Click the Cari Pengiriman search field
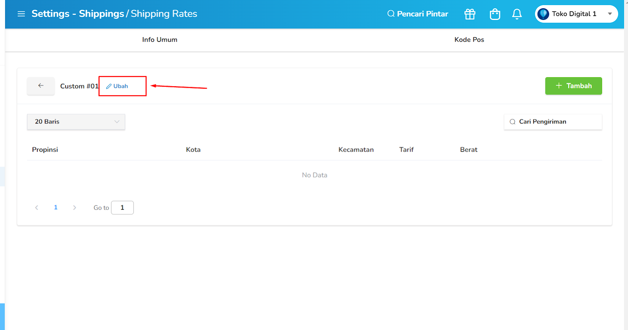Viewport: 628px width, 330px height. (553, 121)
